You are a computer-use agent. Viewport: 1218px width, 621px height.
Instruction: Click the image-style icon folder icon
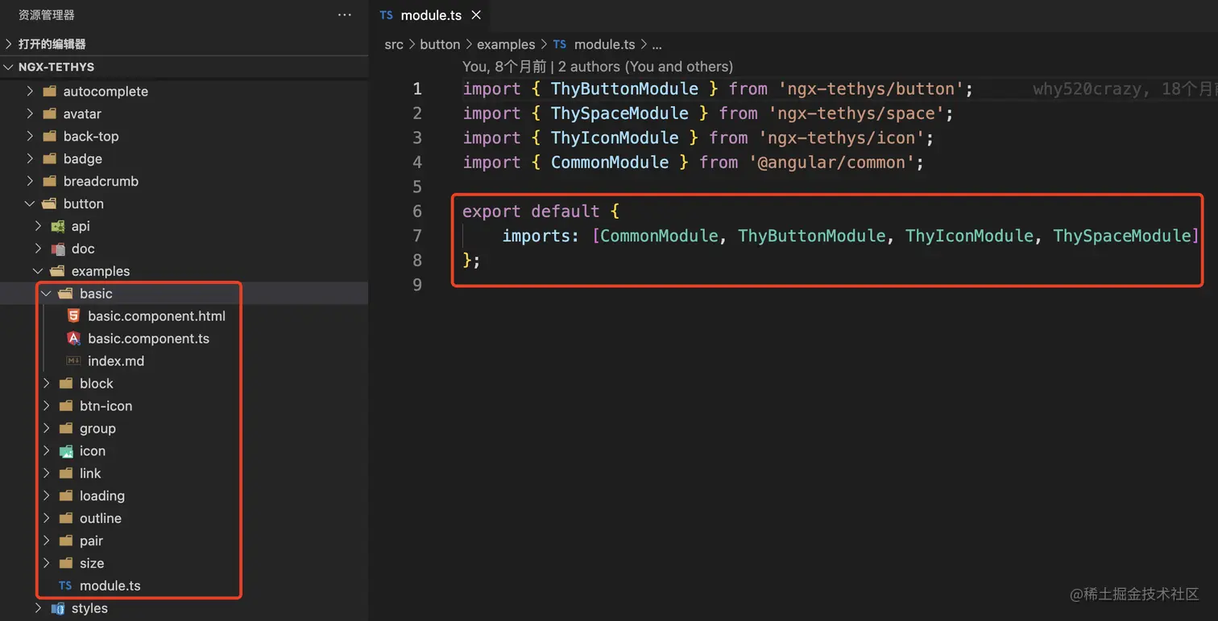66,451
